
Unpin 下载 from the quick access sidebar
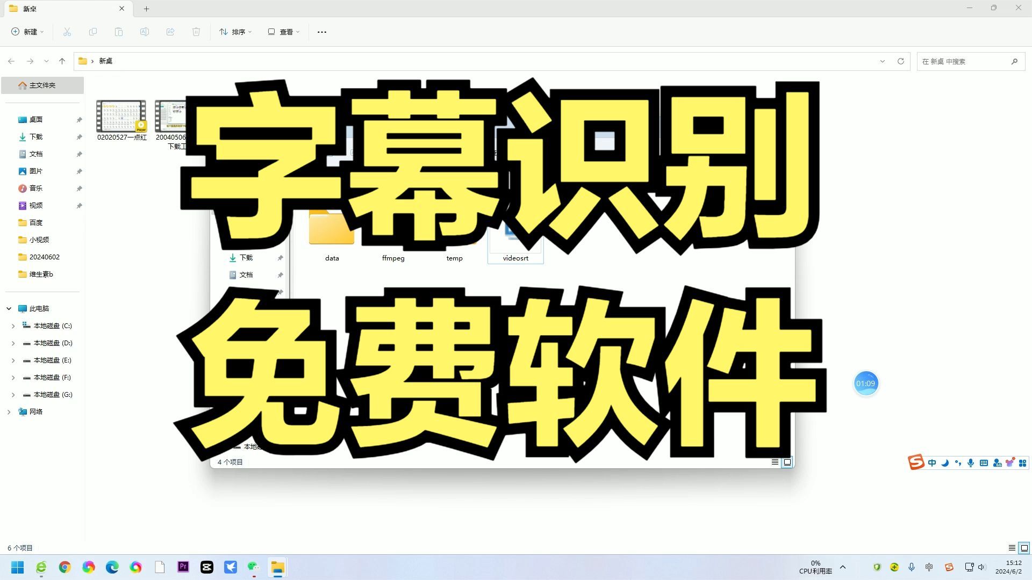pos(79,137)
